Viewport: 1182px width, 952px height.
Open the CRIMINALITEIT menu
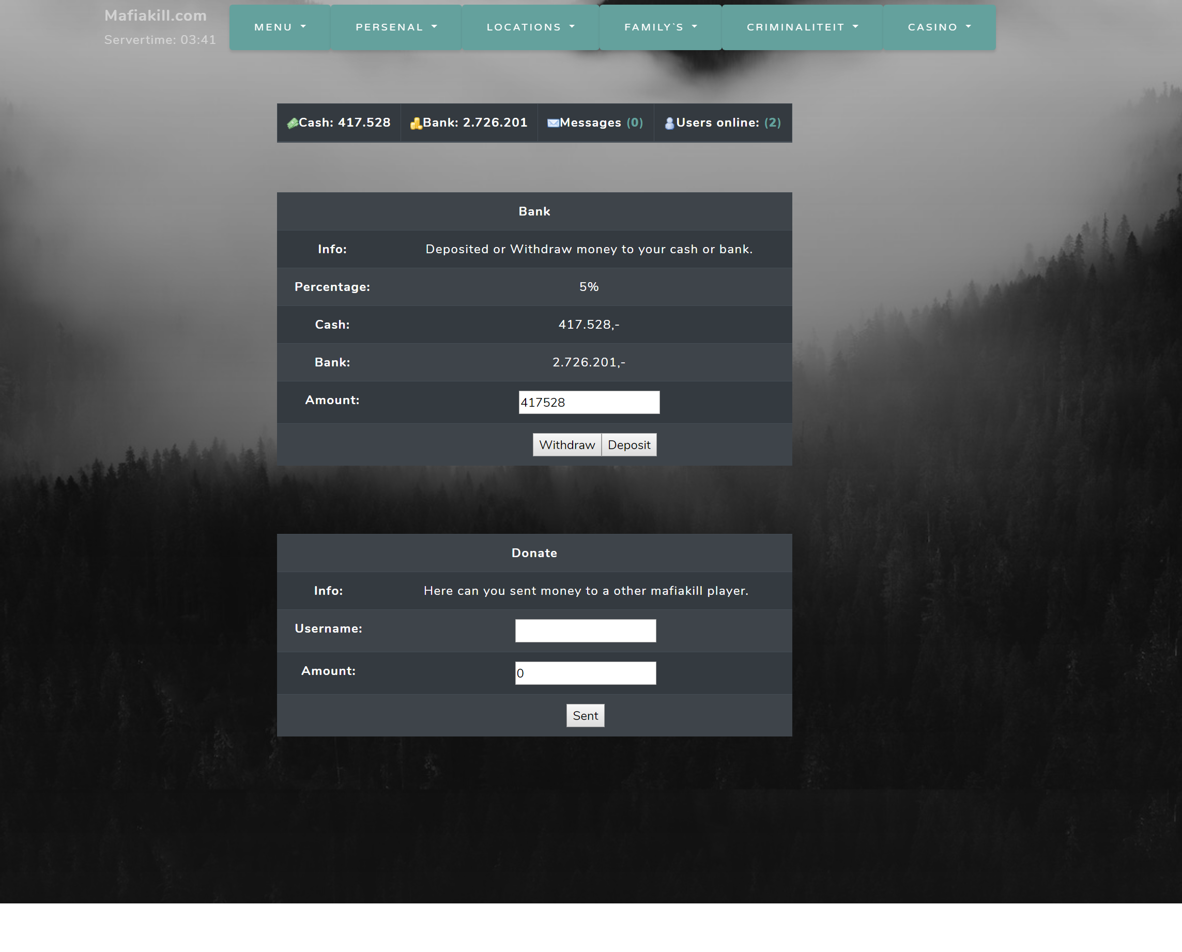pyautogui.click(x=802, y=27)
